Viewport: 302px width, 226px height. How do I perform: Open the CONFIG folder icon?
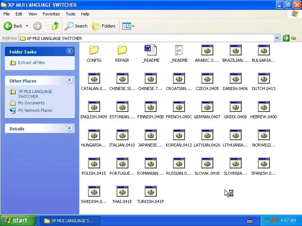coord(94,50)
